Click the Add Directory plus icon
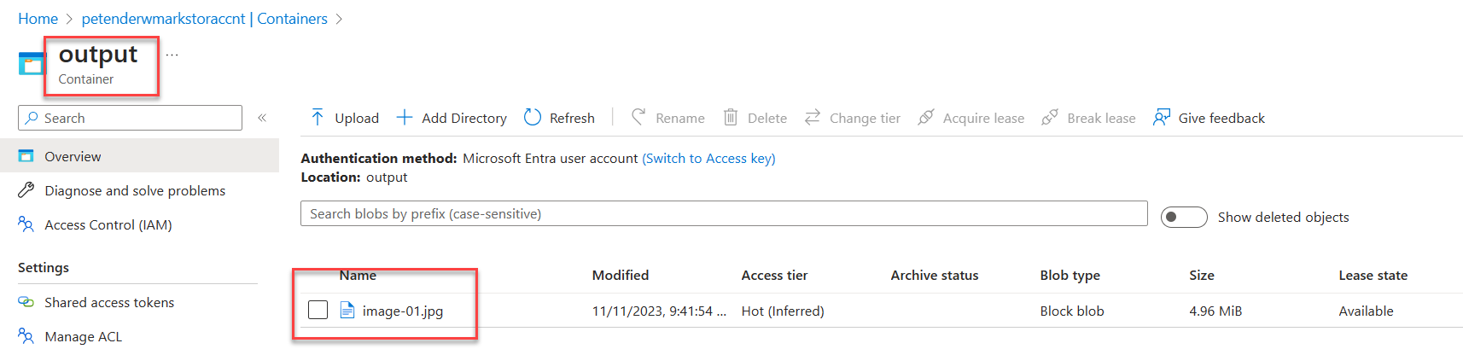Screen dimensions: 1463x349 [x=404, y=118]
